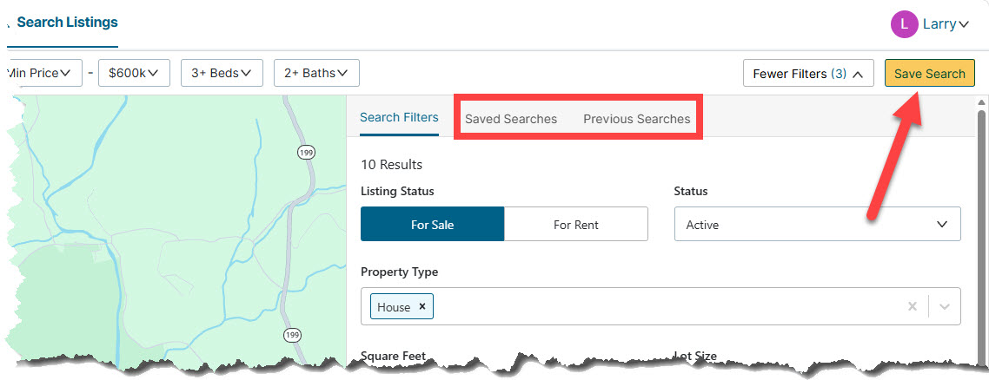The width and height of the screenshot is (989, 380).
Task: Open the Property Type dropdown chevron
Action: pyautogui.click(x=944, y=307)
